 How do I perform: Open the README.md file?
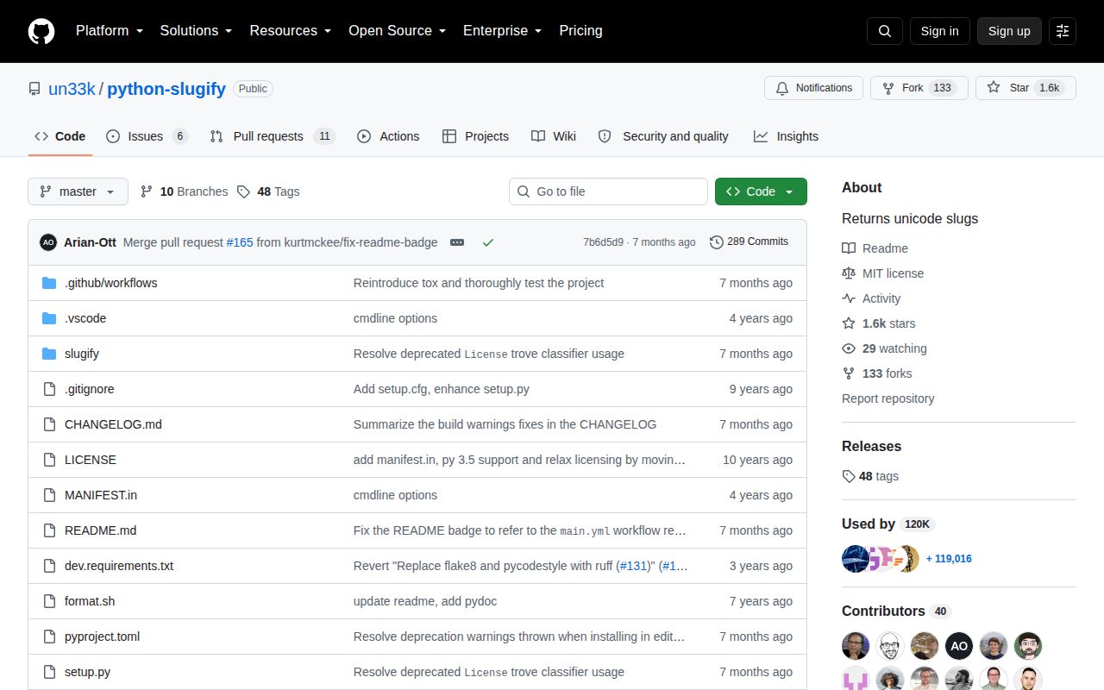pyautogui.click(x=100, y=530)
